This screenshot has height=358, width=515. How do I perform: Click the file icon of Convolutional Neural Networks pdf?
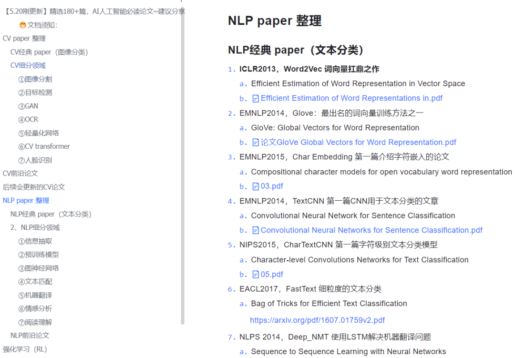pyautogui.click(x=256, y=231)
